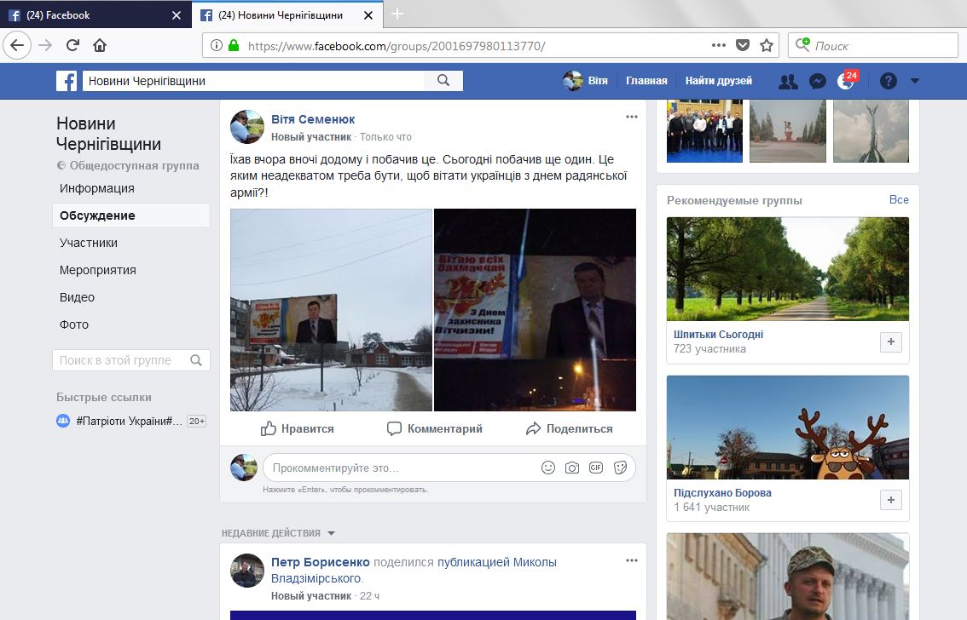Open Вітя profile link in header

tap(586, 81)
